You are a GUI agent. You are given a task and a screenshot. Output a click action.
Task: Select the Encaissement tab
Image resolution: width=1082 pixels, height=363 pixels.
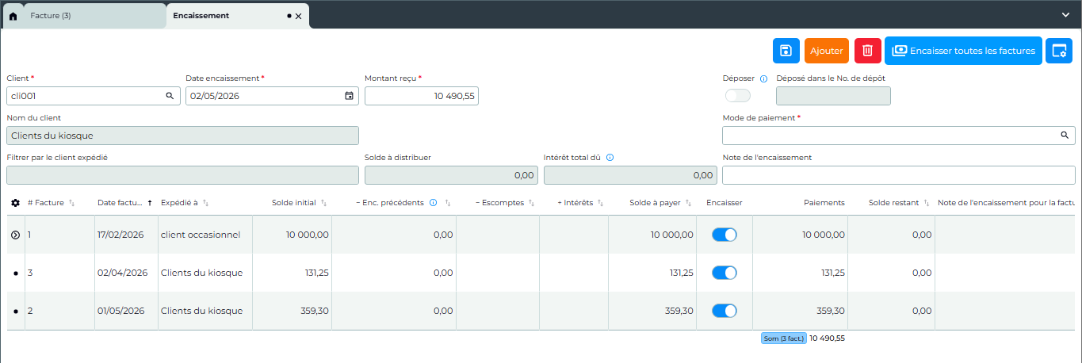(x=201, y=16)
